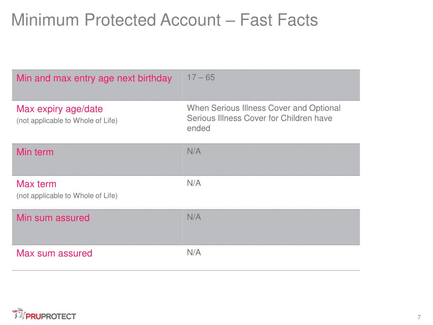Image resolution: width=433 pixels, height=325 pixels.
Task: Click the '17 – 65' entry age value
Action: [x=201, y=77]
